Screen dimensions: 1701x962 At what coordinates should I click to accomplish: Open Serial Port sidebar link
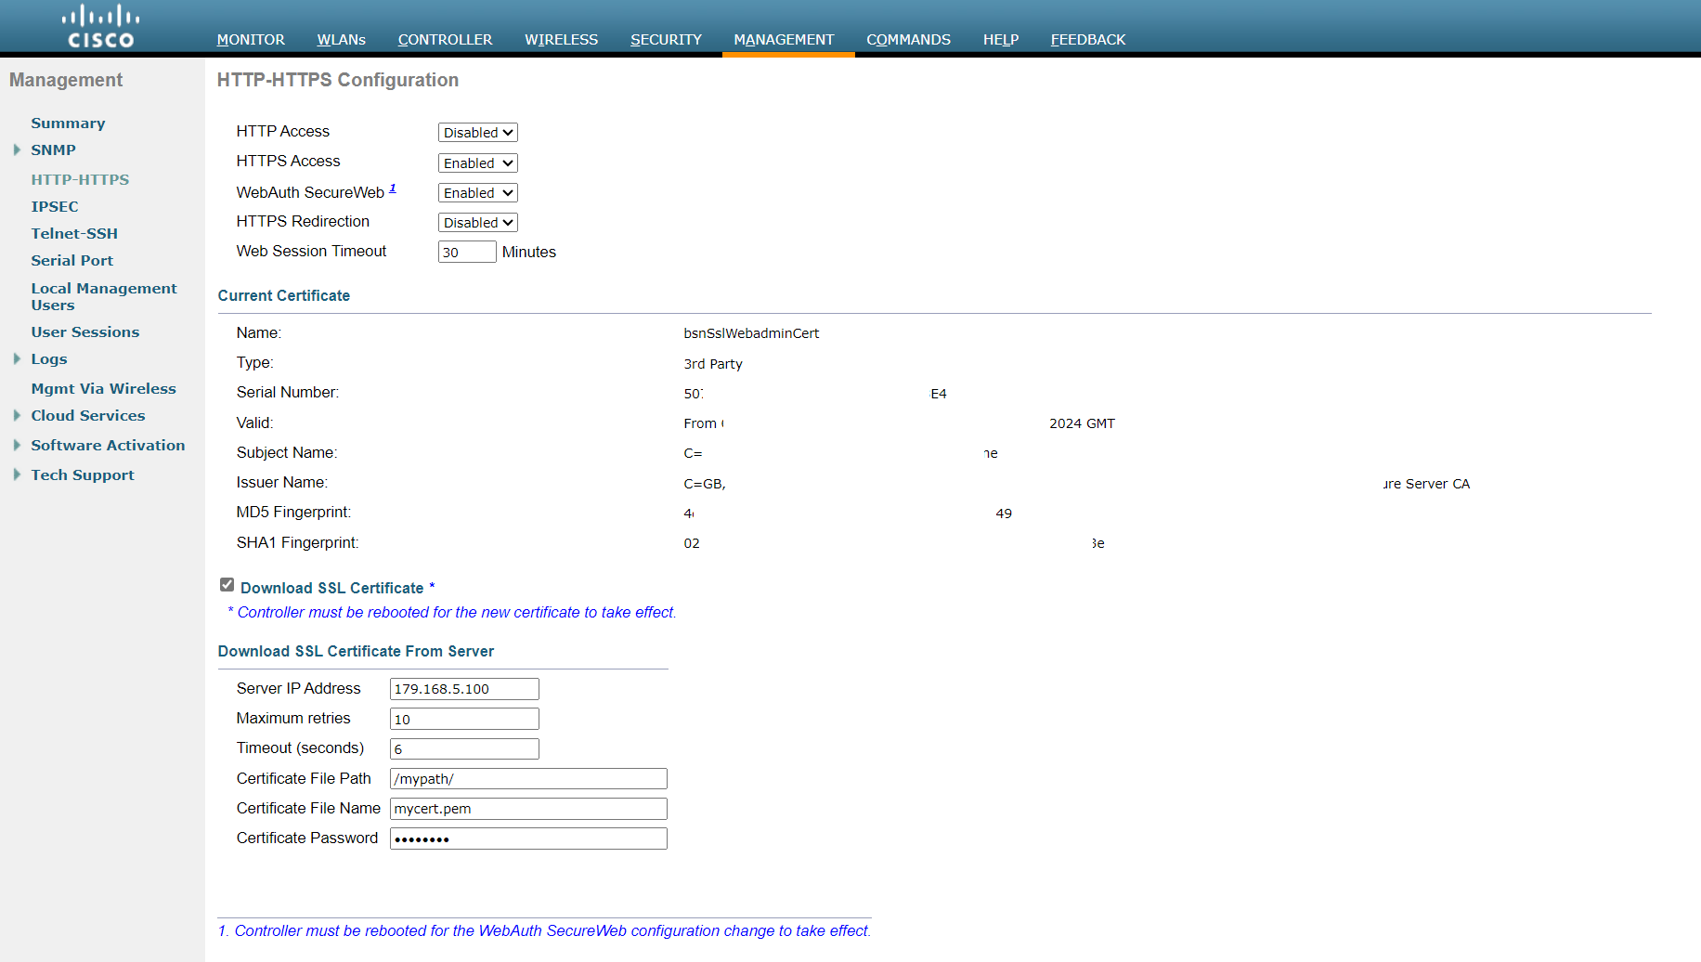71,260
